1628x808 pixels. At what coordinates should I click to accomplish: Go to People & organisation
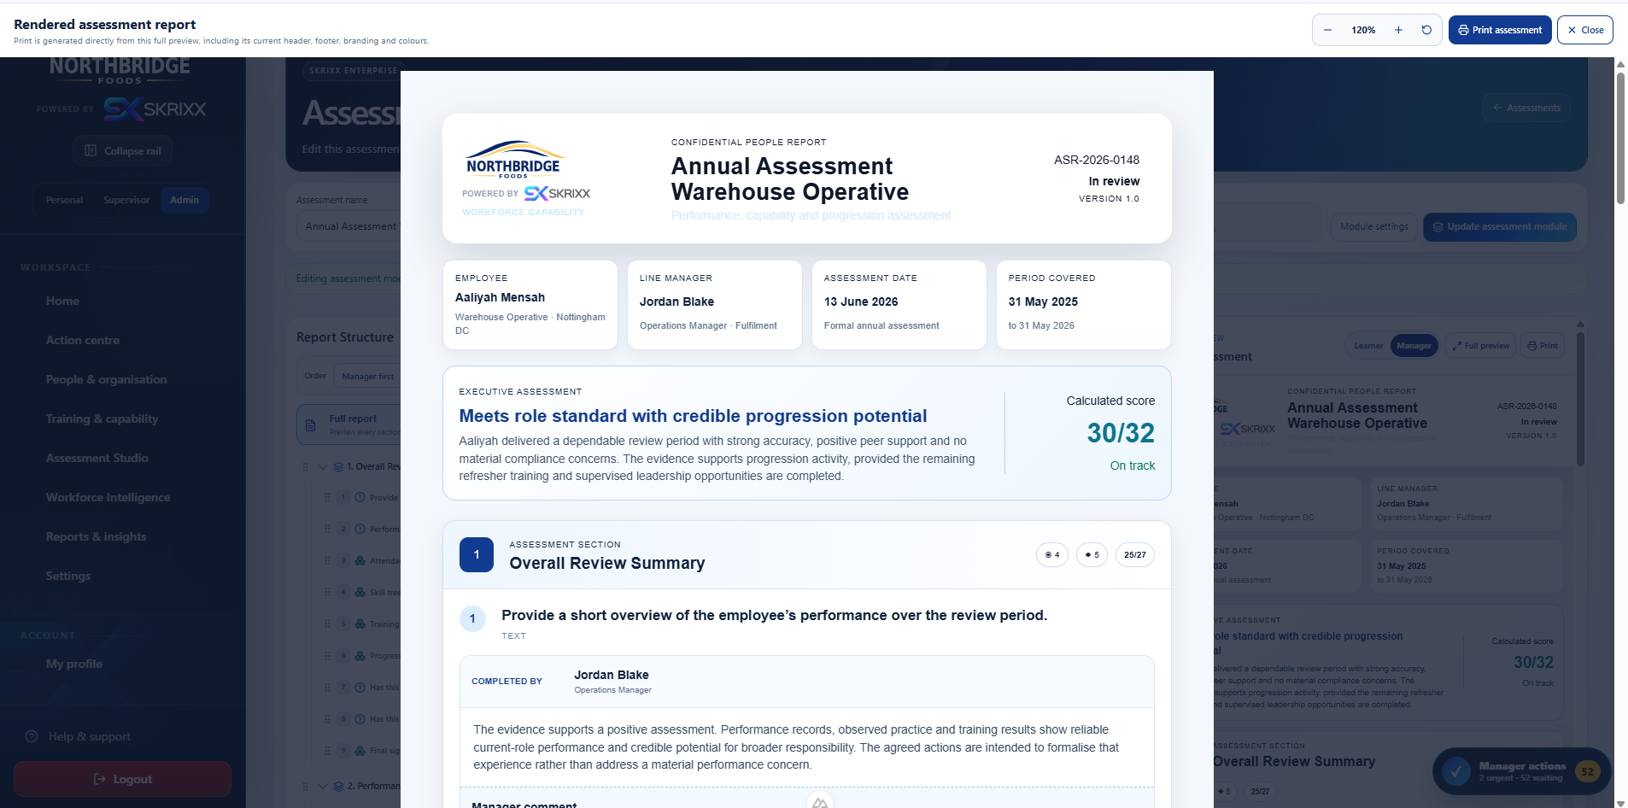107,379
